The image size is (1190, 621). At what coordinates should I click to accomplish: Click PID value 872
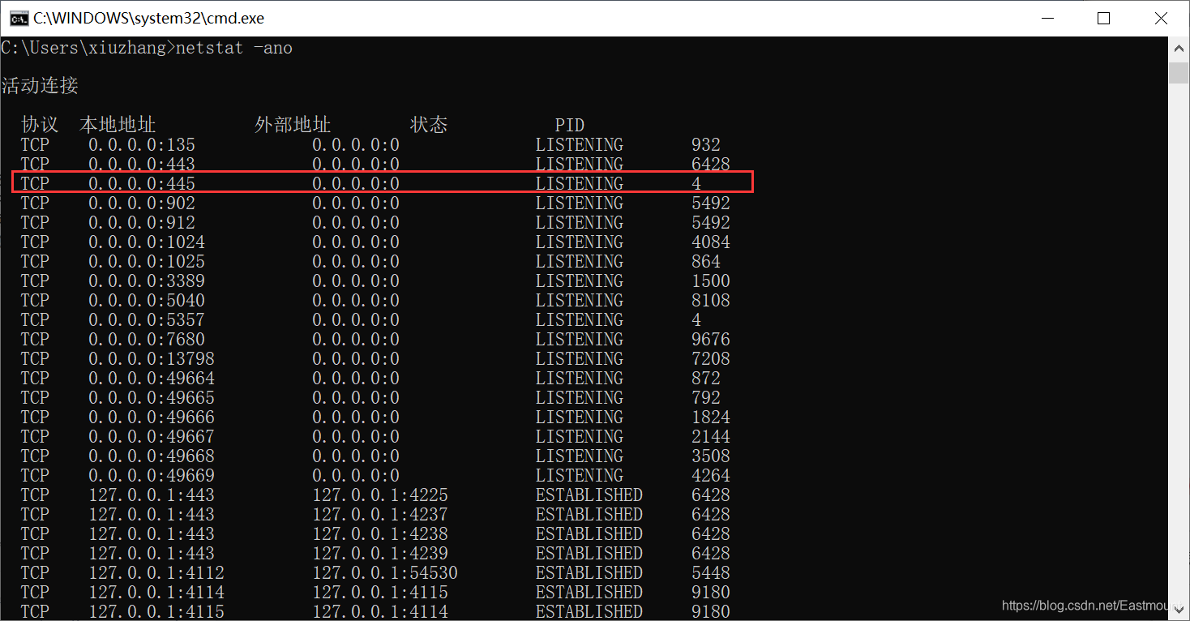pyautogui.click(x=706, y=379)
